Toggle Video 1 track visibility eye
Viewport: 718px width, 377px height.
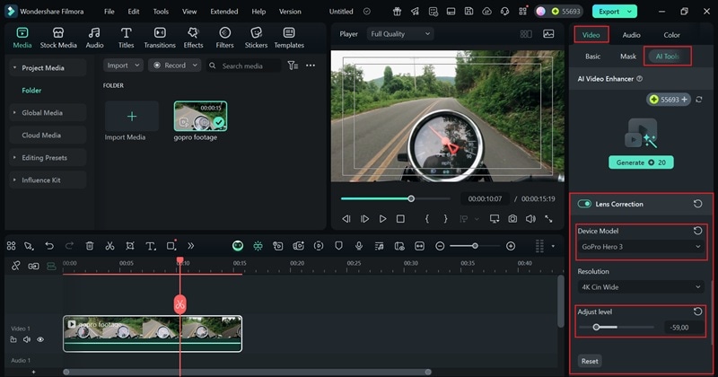[x=40, y=339]
